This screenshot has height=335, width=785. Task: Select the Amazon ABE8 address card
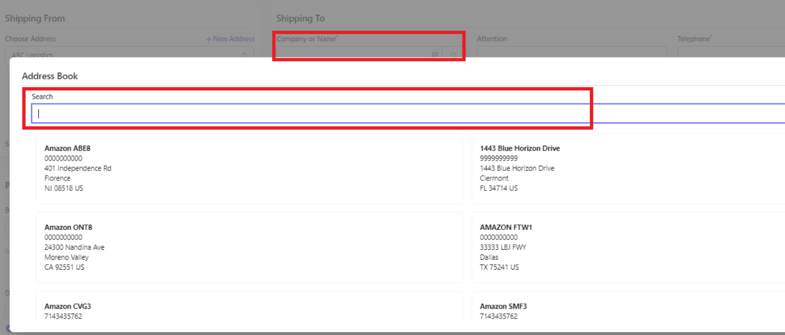click(x=249, y=168)
